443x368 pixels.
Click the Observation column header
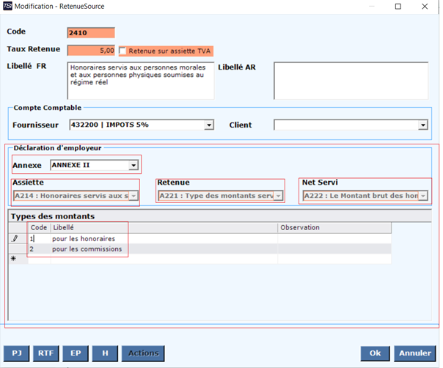[334, 228]
